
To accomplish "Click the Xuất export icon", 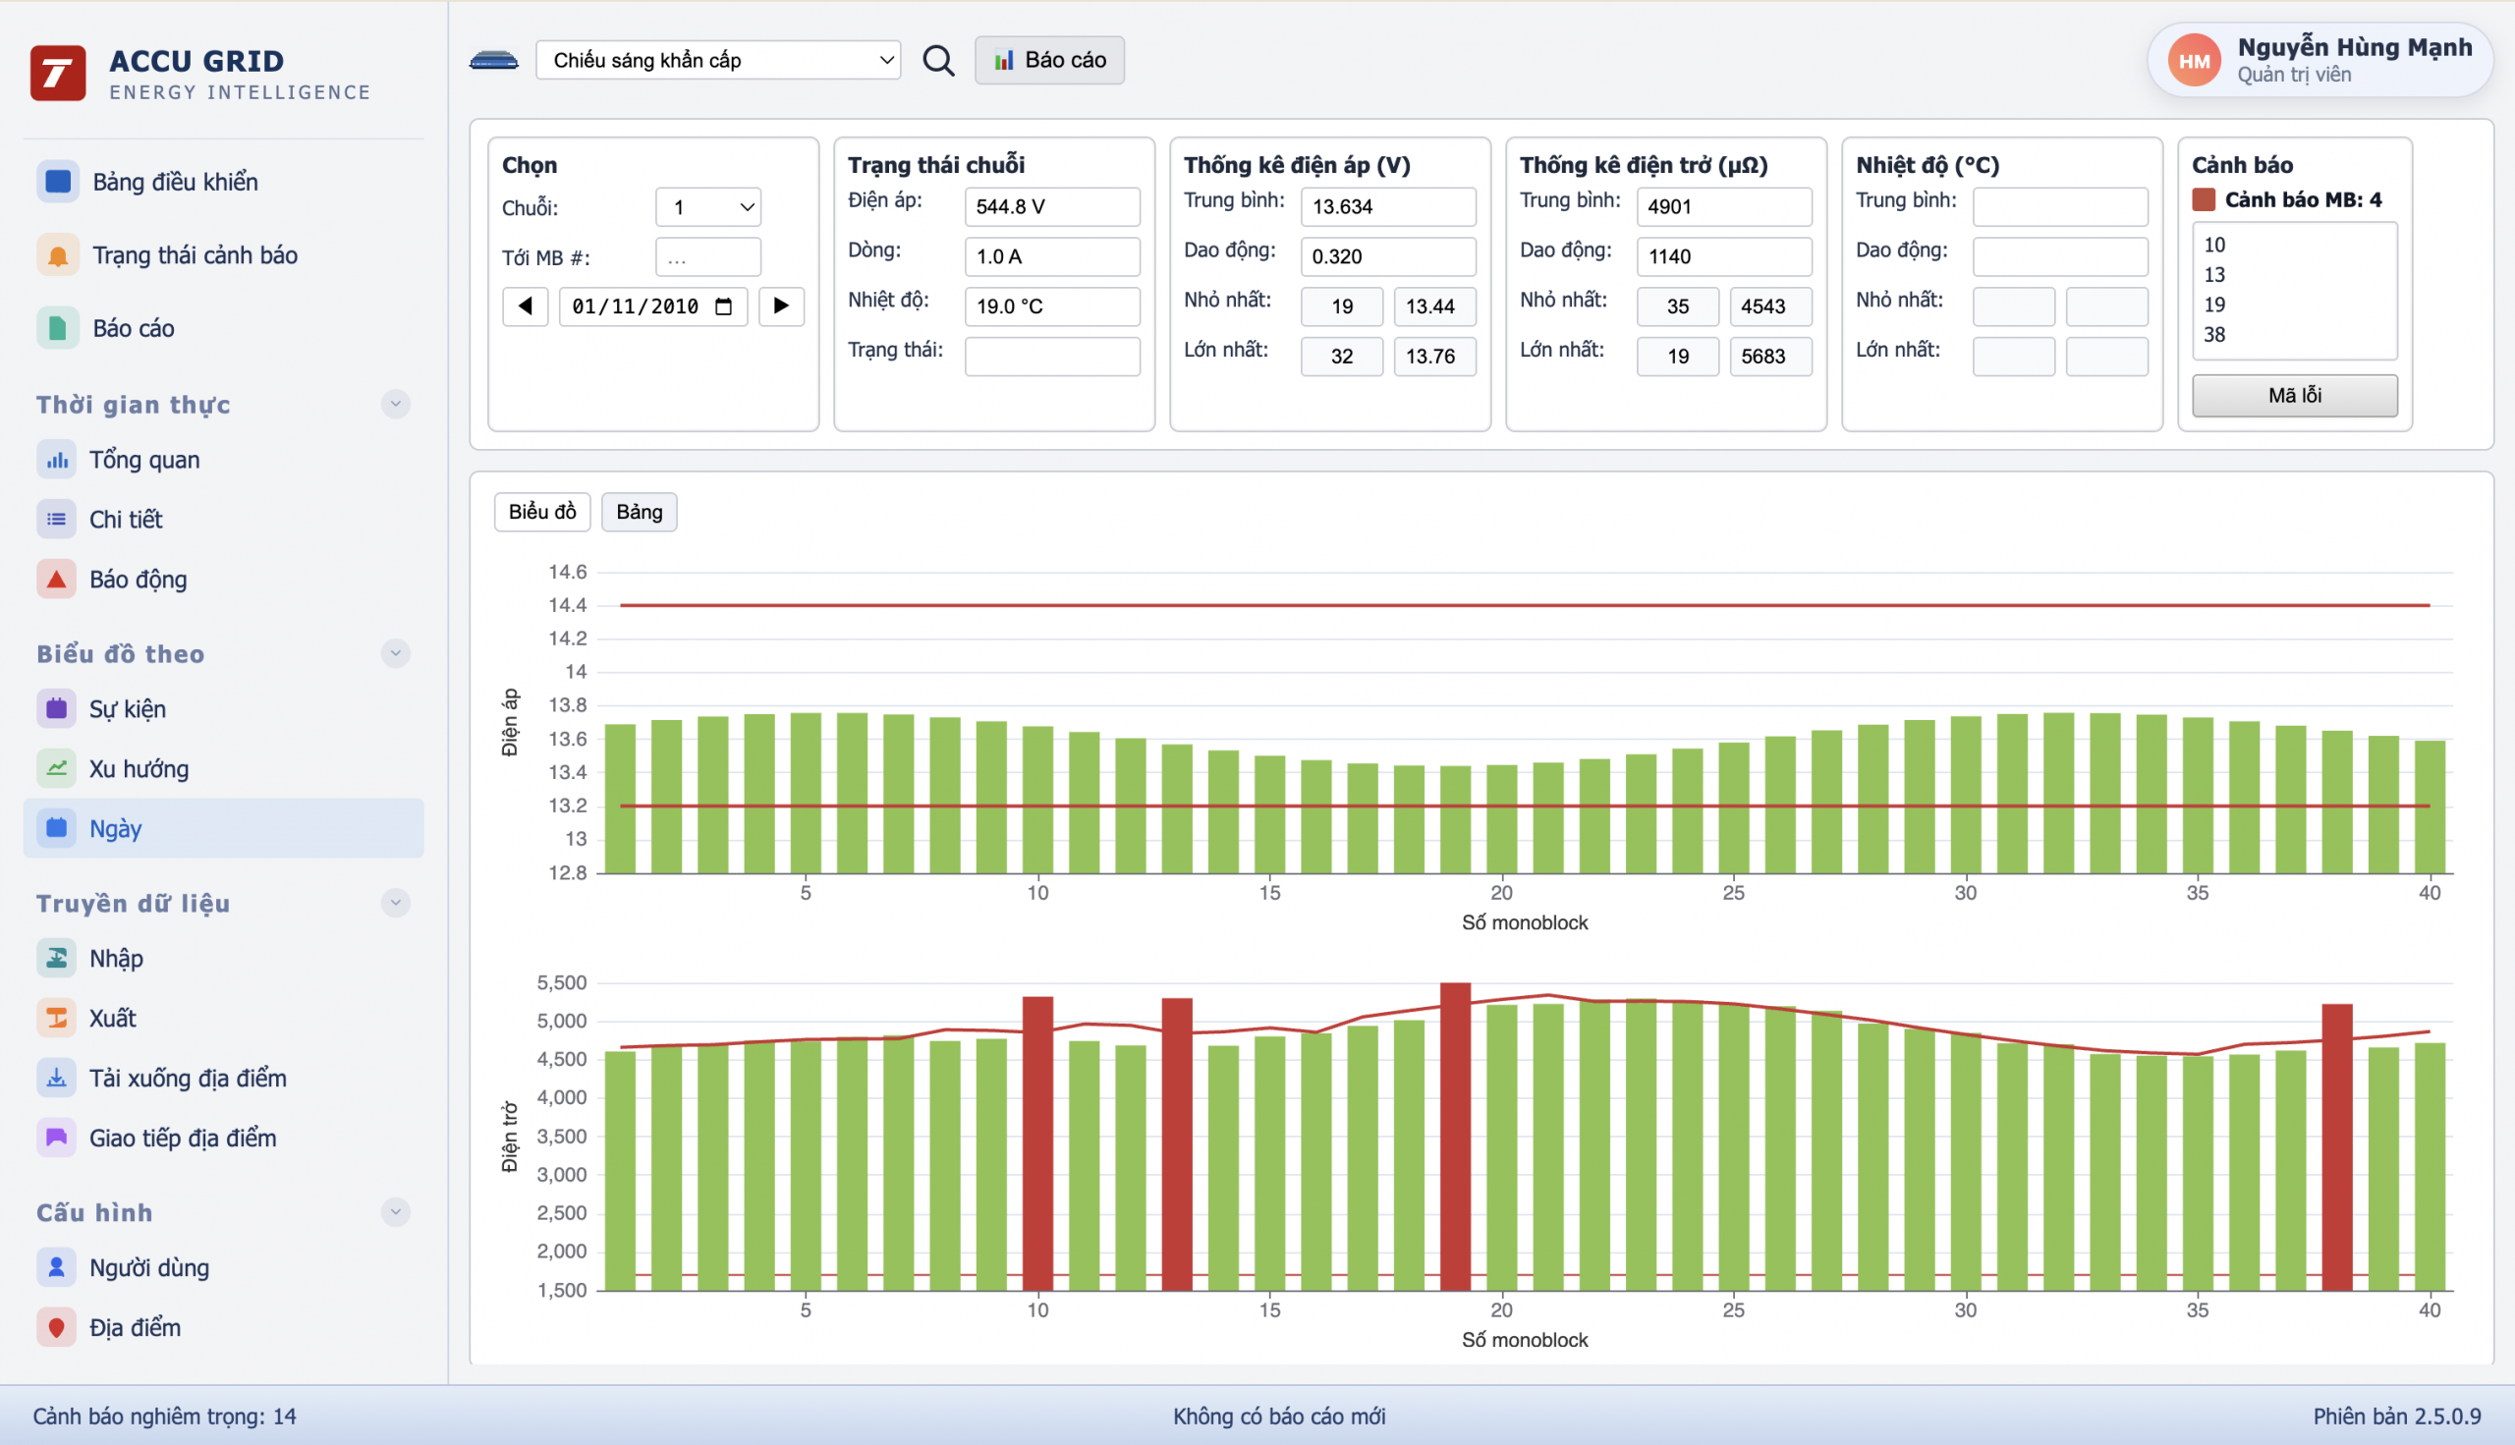I will (x=57, y=1018).
